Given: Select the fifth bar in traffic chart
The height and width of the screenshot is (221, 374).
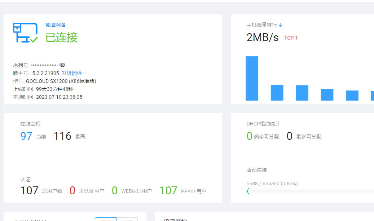Looking at the screenshot, I should 352,95.
